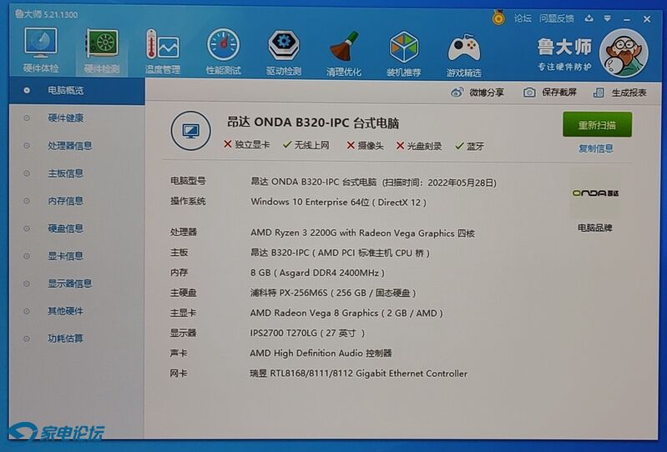
Task: Click the green 重新扫描 rescan button
Action: point(597,124)
